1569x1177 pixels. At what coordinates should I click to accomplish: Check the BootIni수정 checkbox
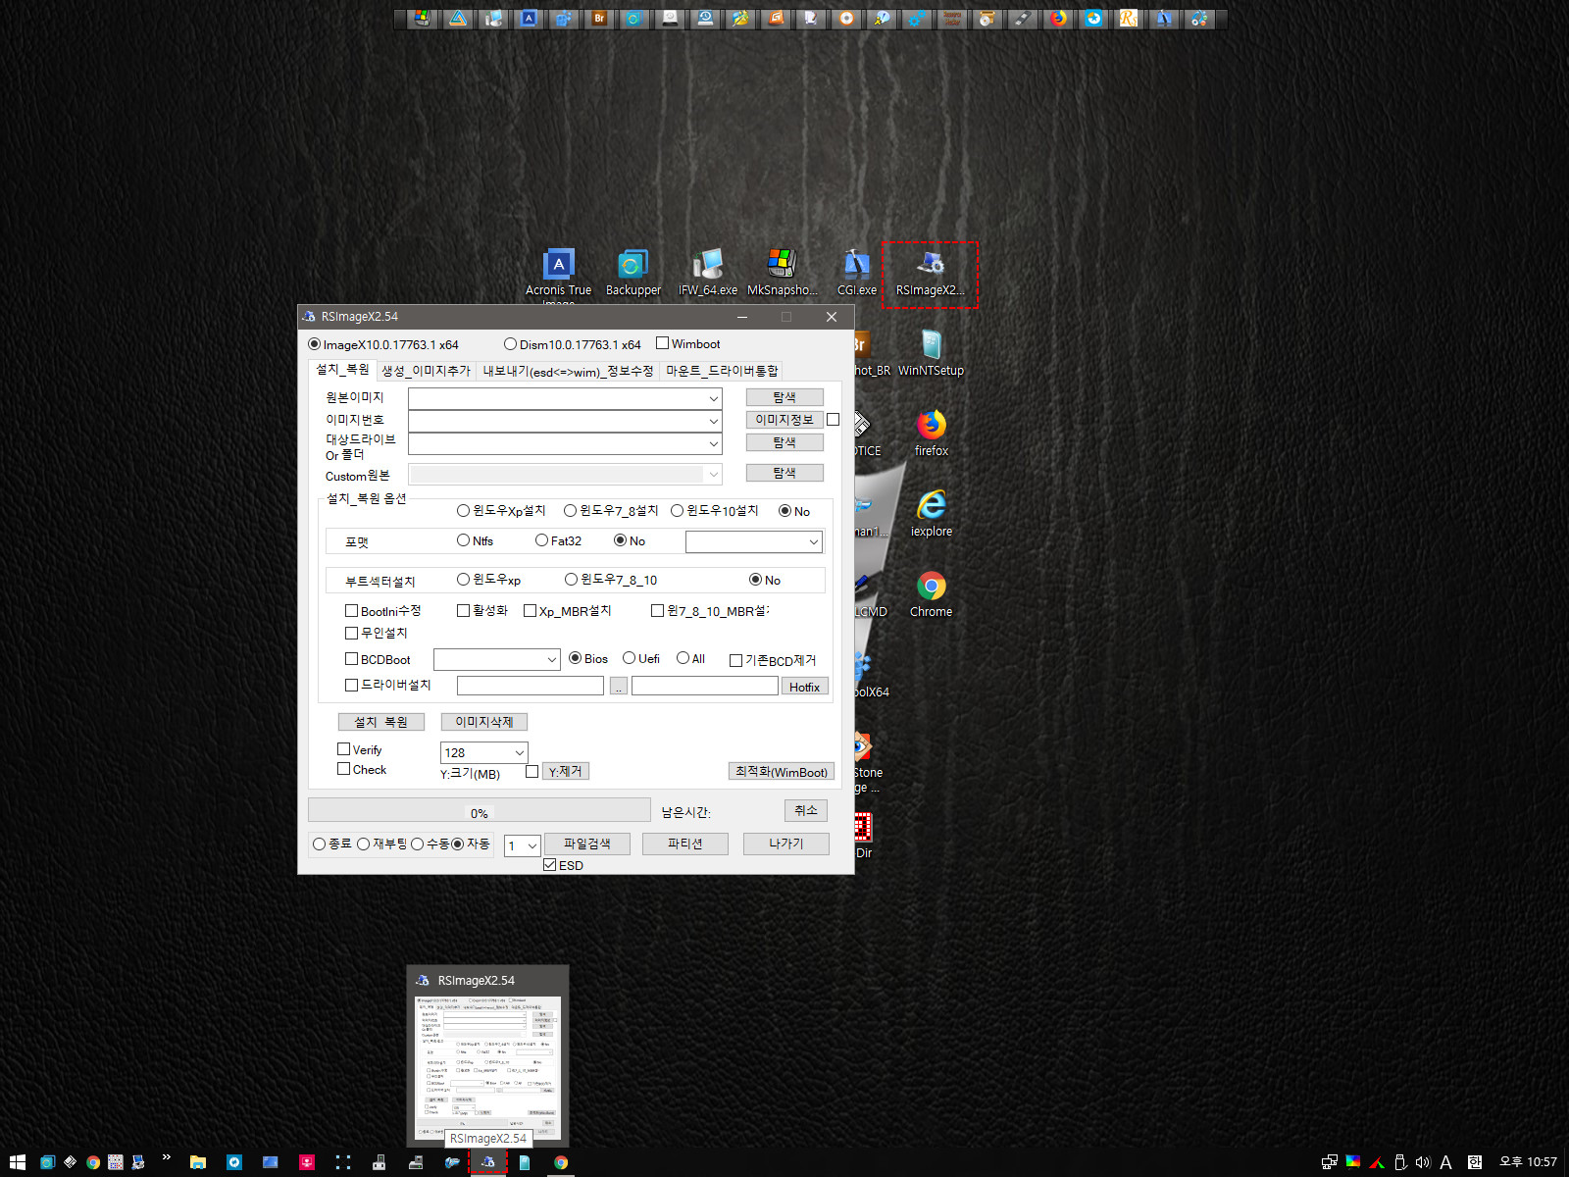point(382,610)
